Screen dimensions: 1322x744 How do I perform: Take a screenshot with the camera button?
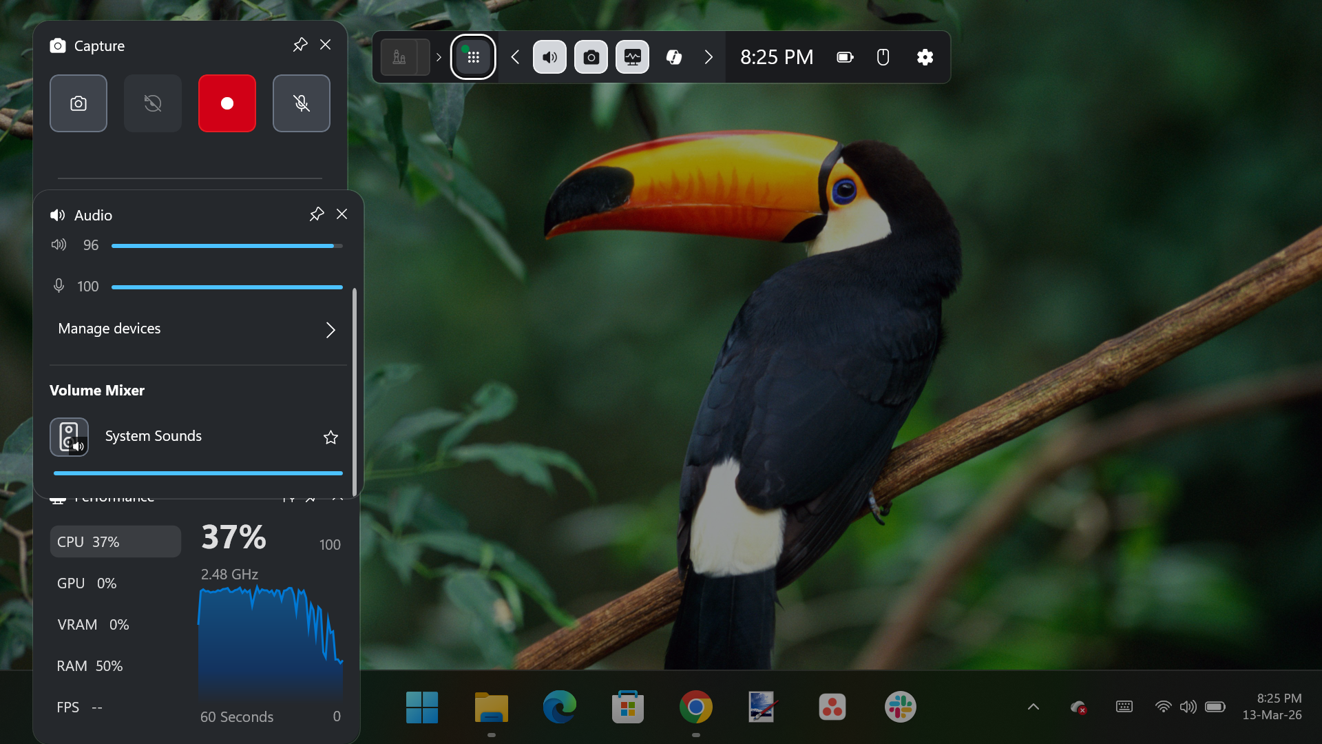click(78, 103)
